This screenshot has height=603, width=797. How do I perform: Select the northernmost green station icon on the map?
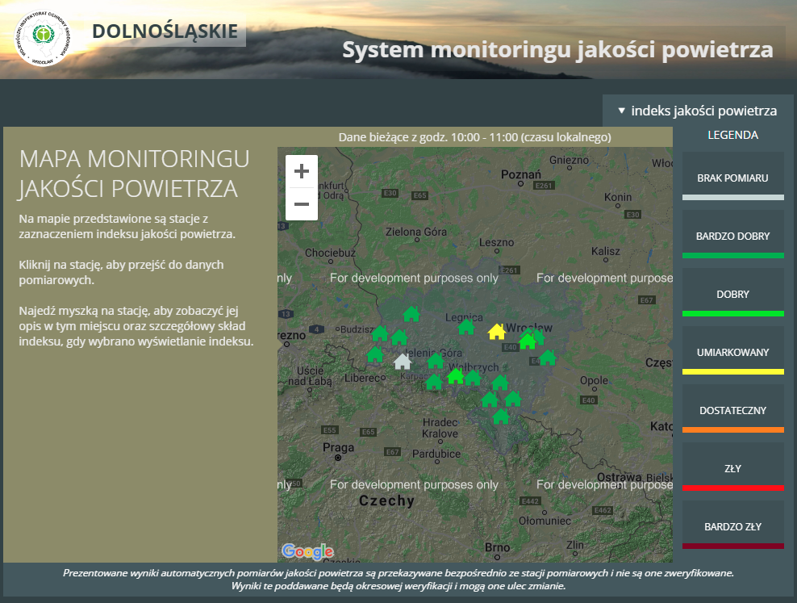pos(411,313)
